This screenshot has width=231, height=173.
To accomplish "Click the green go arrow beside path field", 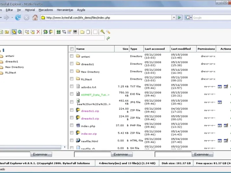I will (108, 38).
